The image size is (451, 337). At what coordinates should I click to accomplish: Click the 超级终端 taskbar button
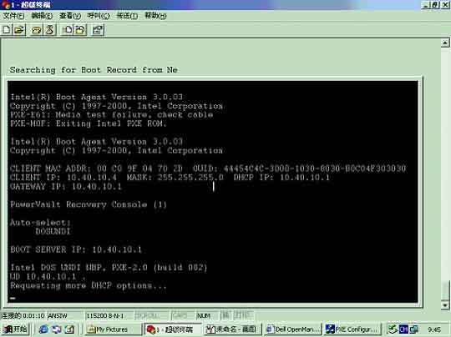173,329
